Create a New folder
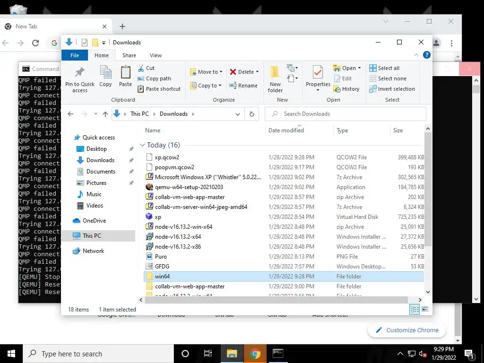 pos(275,79)
